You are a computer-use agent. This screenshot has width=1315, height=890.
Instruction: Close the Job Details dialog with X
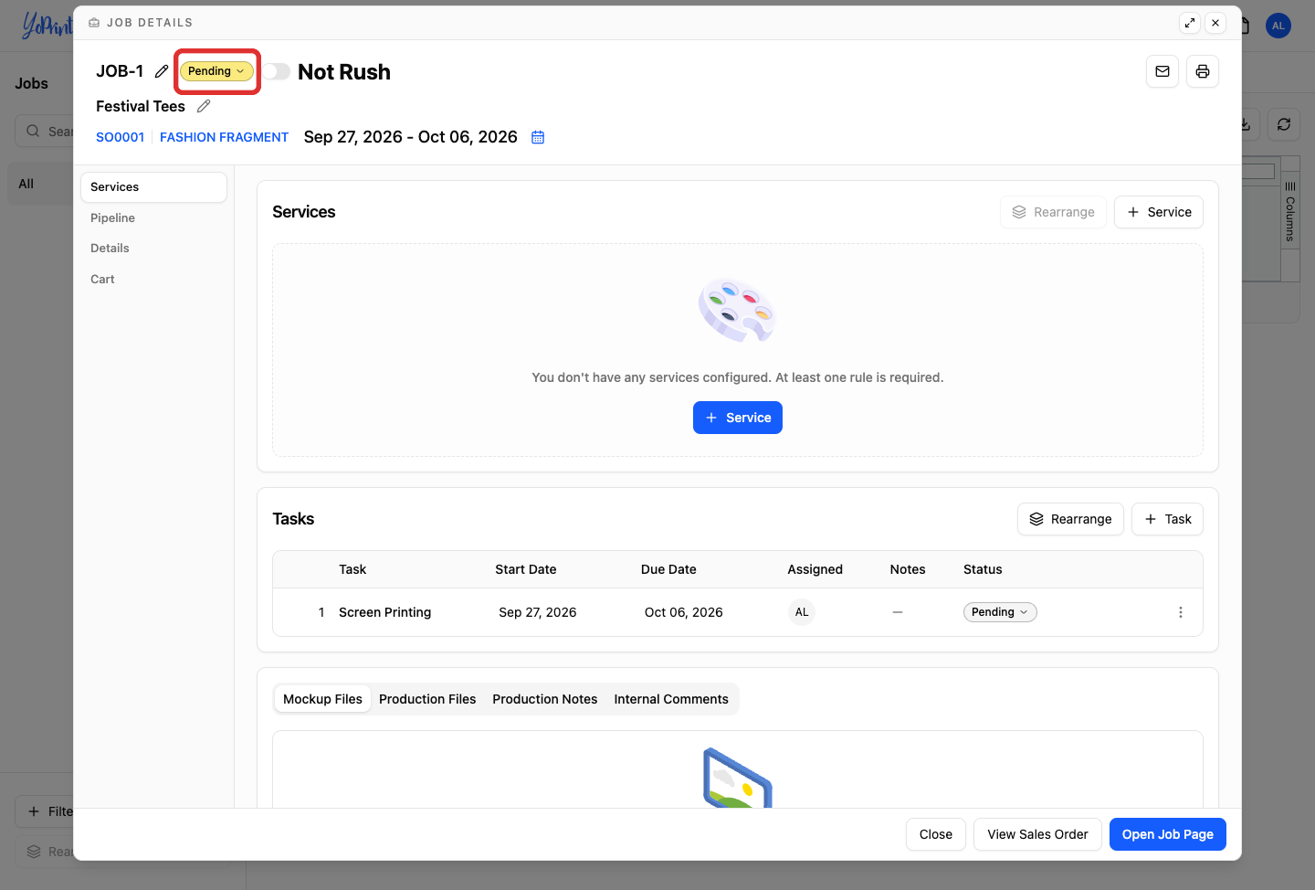pyautogui.click(x=1215, y=23)
